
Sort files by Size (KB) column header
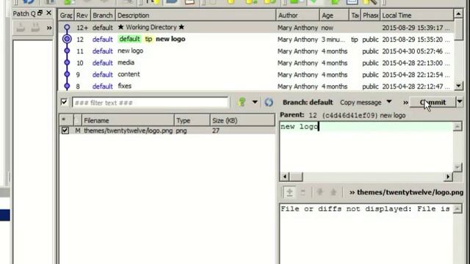click(242, 120)
